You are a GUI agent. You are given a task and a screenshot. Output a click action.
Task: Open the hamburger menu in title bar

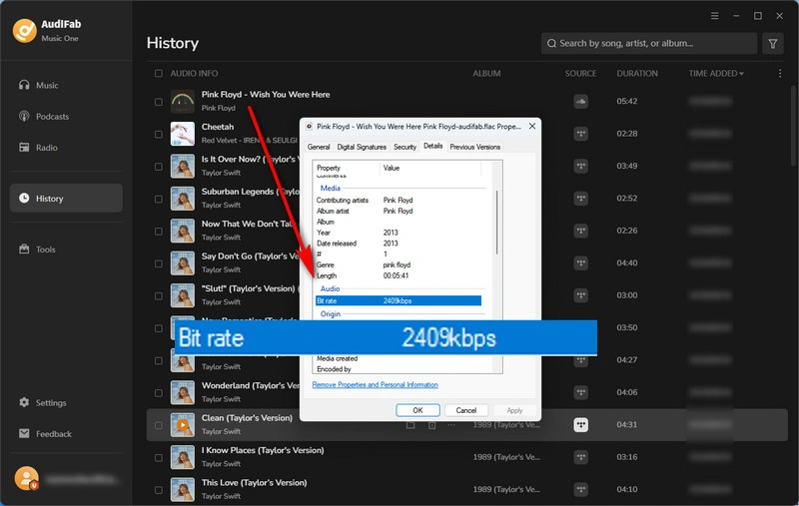click(715, 16)
